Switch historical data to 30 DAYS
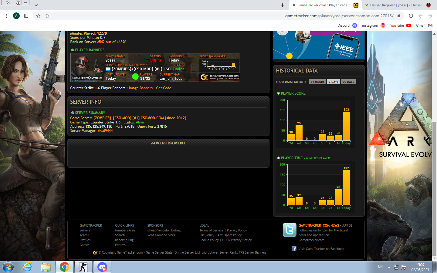This screenshot has height=273, width=437. (x=348, y=82)
